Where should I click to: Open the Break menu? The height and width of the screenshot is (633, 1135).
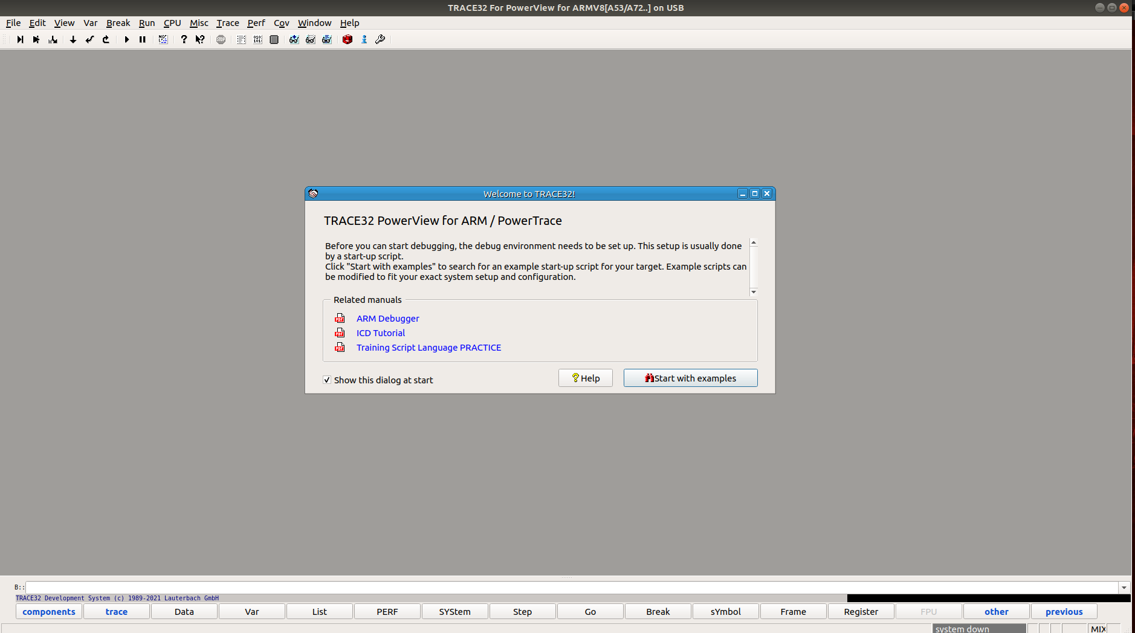(x=118, y=23)
